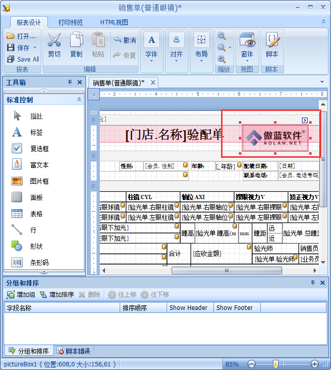The width and height of the screenshot is (331, 370).
Task: Click the Add Group (增加组) button
Action: click(x=21, y=295)
